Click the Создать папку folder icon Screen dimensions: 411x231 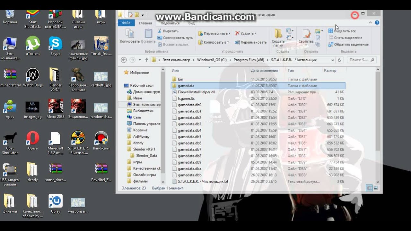click(278, 33)
